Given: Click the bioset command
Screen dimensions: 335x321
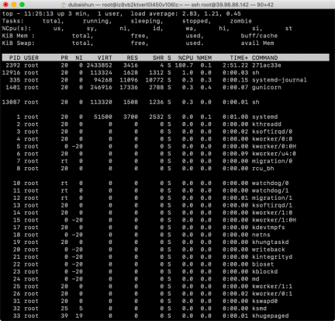Looking at the screenshot, I should tap(263, 264).
